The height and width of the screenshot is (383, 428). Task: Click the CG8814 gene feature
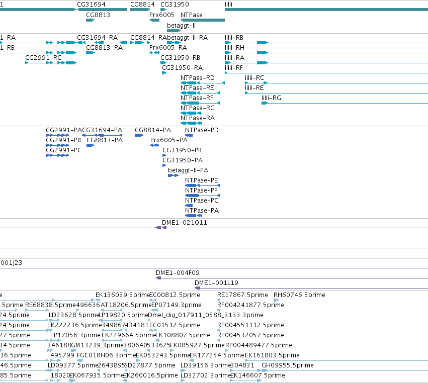click(x=140, y=10)
